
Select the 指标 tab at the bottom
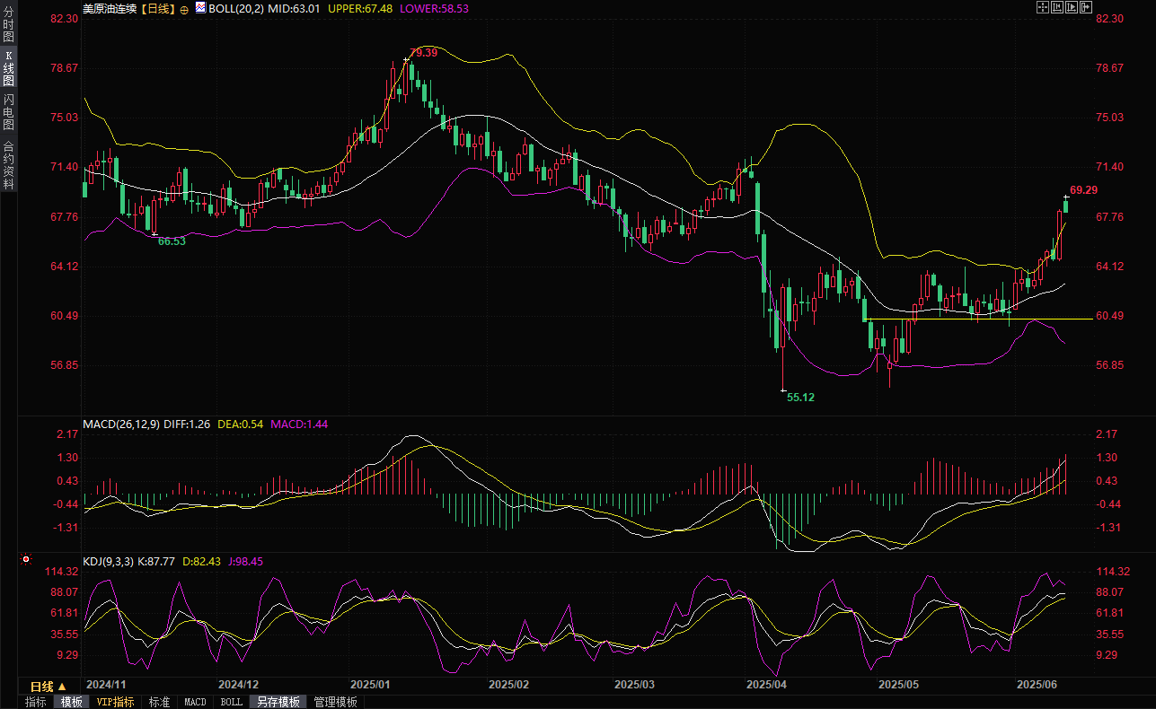(36, 702)
